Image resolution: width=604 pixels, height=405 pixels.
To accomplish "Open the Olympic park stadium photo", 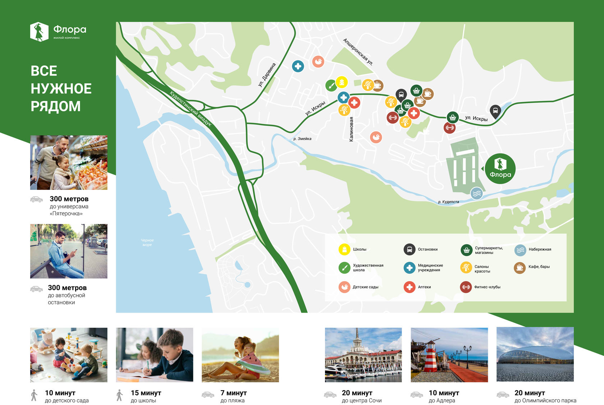I will 535,355.
